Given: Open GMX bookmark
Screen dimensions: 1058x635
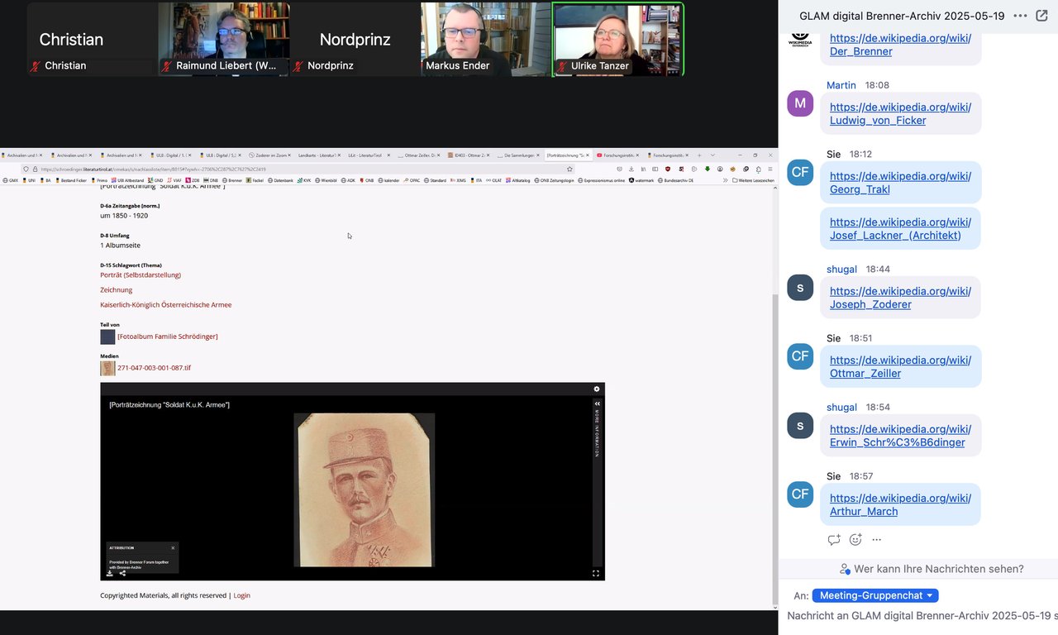Looking at the screenshot, I should [x=10, y=180].
